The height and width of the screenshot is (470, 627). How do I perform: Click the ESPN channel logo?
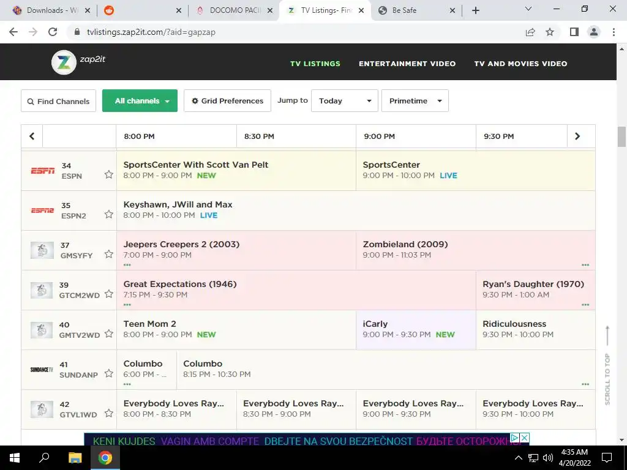[43, 171]
